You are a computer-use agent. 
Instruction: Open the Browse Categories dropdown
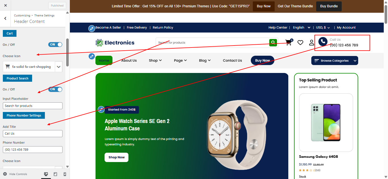point(335,61)
